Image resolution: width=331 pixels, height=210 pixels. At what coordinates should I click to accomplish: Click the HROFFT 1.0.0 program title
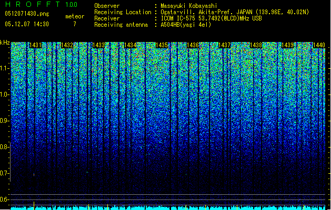coord(42,4)
